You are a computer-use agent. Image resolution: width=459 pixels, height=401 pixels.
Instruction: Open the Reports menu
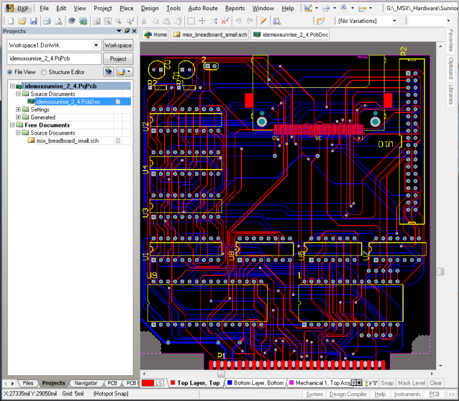235,8
